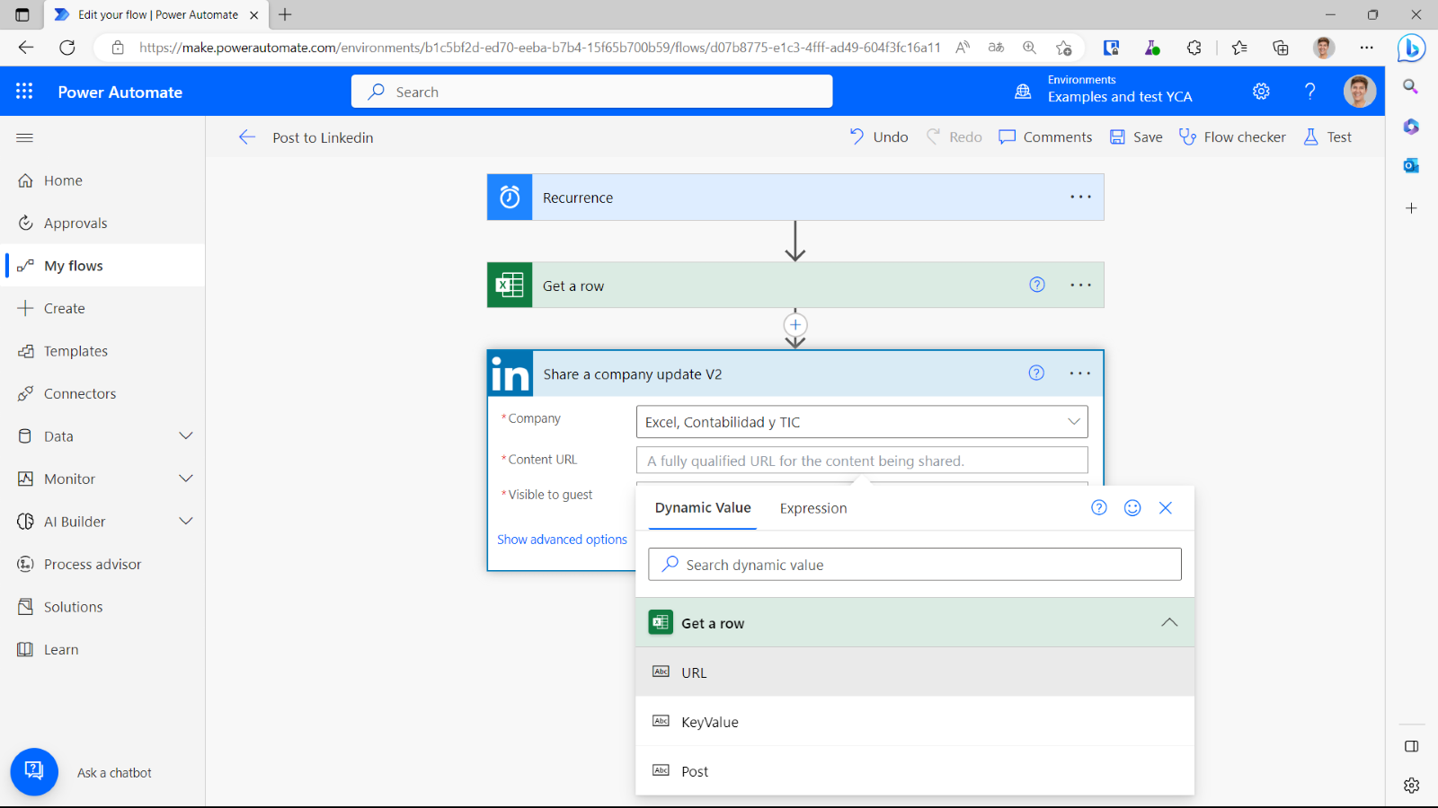Click Undo in the toolbar
The width and height of the screenshot is (1438, 808).
[x=879, y=137]
